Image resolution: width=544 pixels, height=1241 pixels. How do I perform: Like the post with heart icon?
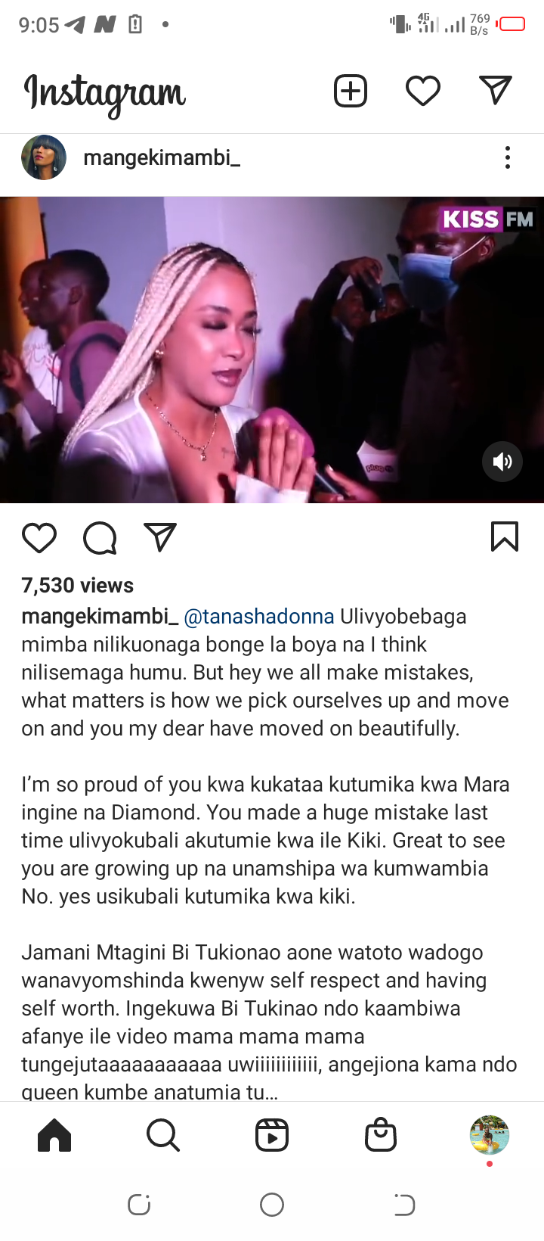point(39,537)
